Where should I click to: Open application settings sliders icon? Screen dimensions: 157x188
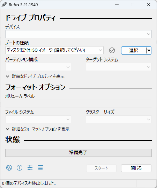coord(30,168)
